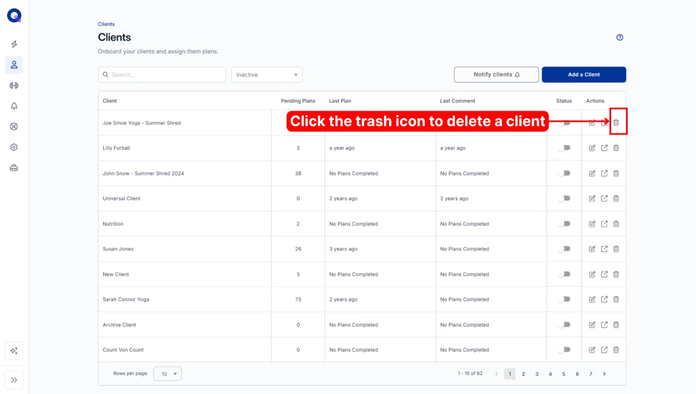Open the Inactive status filter dropdown
The image size is (696, 394).
[267, 75]
